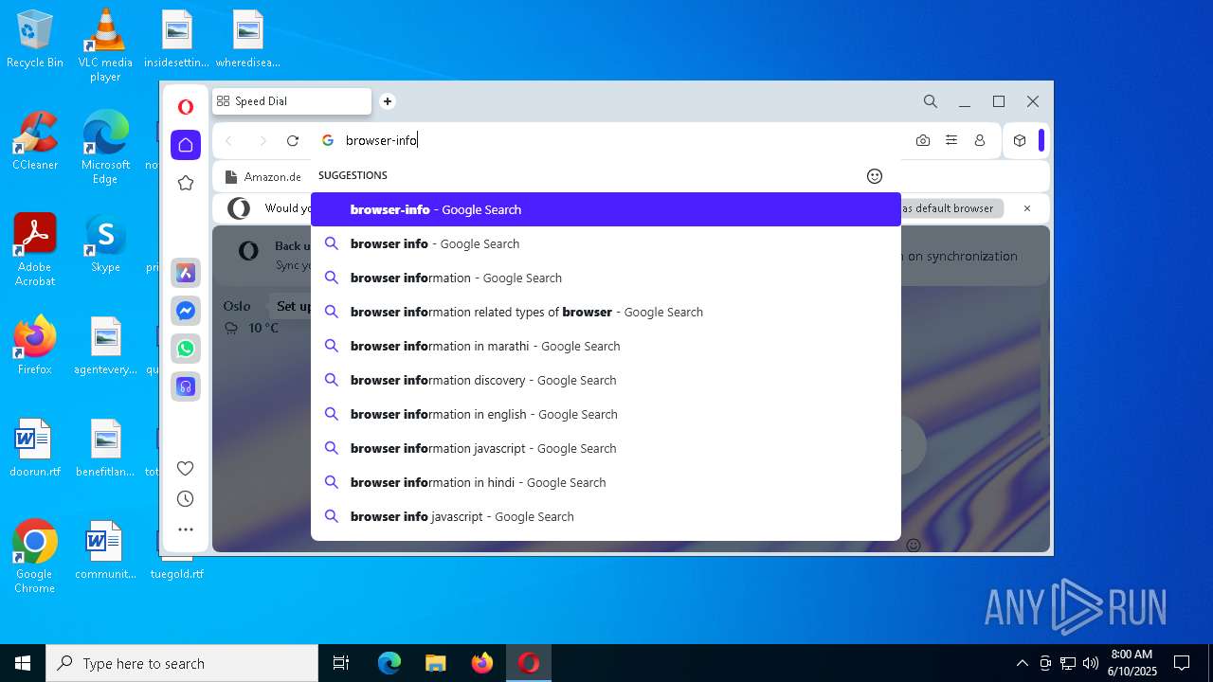The width and height of the screenshot is (1213, 682).
Task: Open the Amazon.de bookmark
Action: [x=263, y=176]
